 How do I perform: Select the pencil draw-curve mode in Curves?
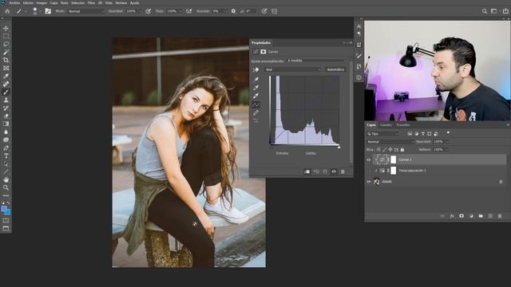[256, 113]
